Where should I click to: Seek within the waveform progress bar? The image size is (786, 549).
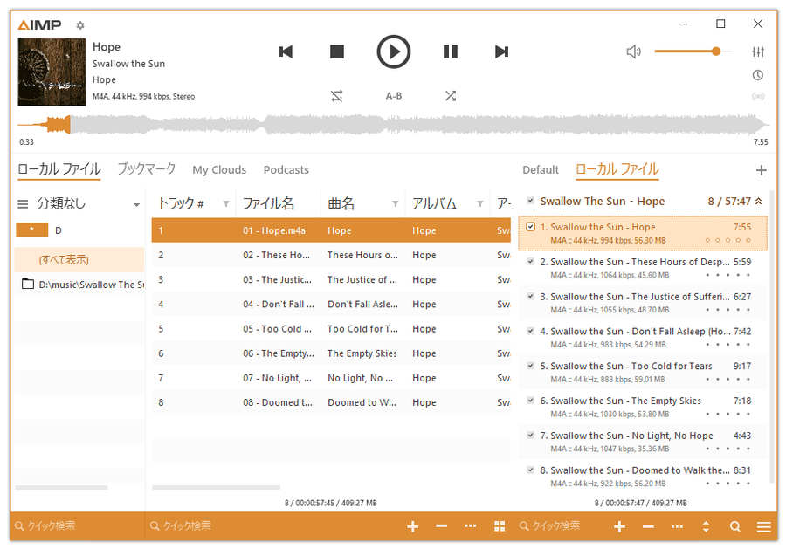[x=393, y=124]
